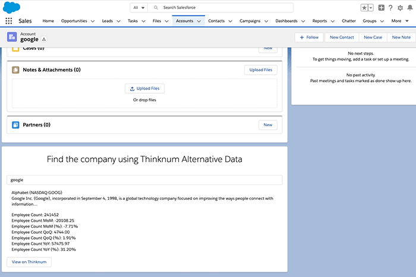The width and height of the screenshot is (416, 277).
Task: Add page to favorites with star icon
Action: click(364, 8)
